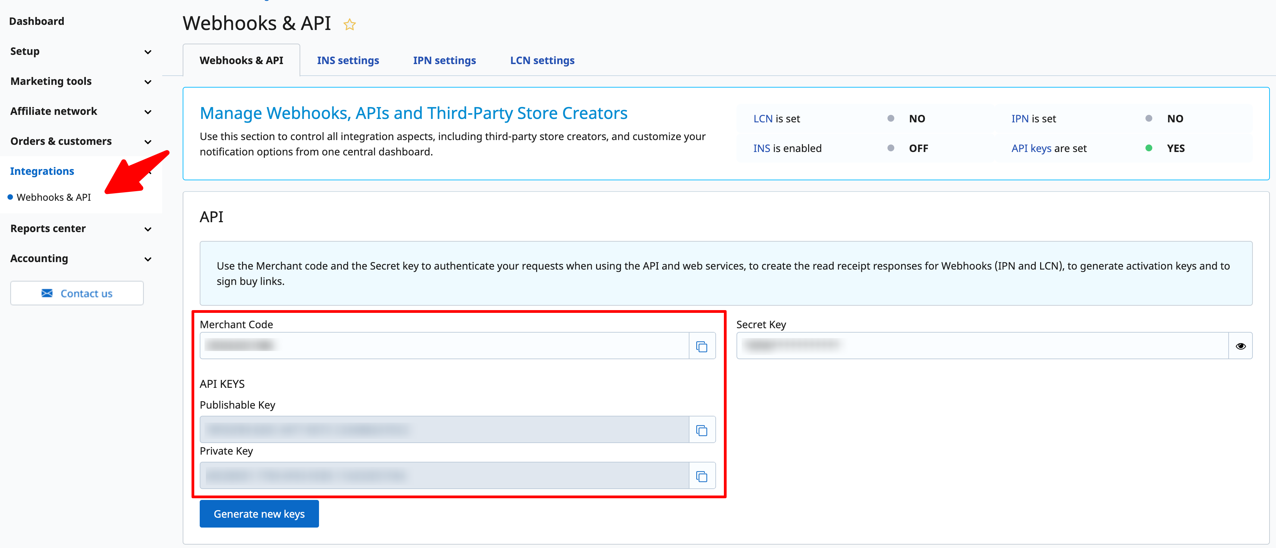Viewport: 1276px width, 548px height.
Task: Switch to the INS settings tab
Action: (348, 60)
